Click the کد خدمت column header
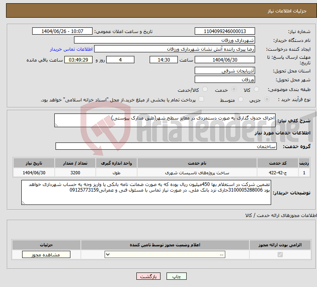This screenshot has height=287, width=317. pos(278,163)
